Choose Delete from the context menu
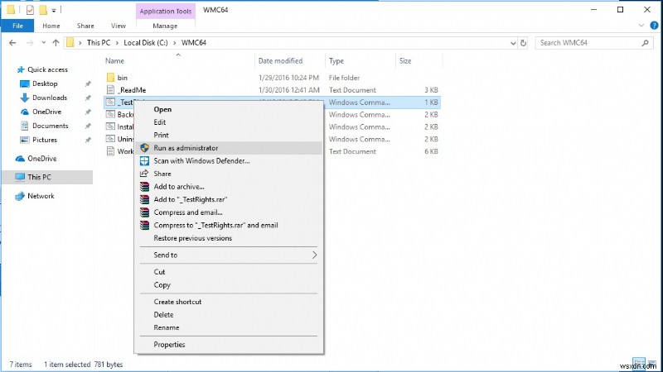The height and width of the screenshot is (372, 663). [163, 315]
